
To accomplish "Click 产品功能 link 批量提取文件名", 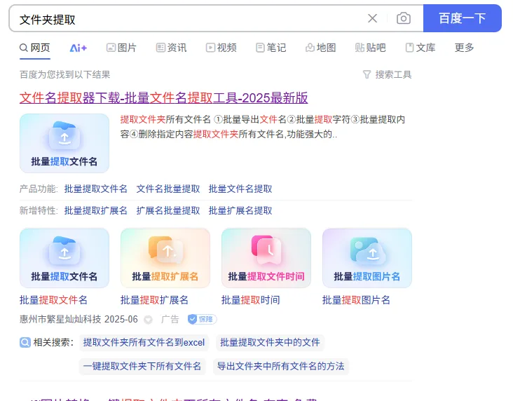I will coord(95,189).
